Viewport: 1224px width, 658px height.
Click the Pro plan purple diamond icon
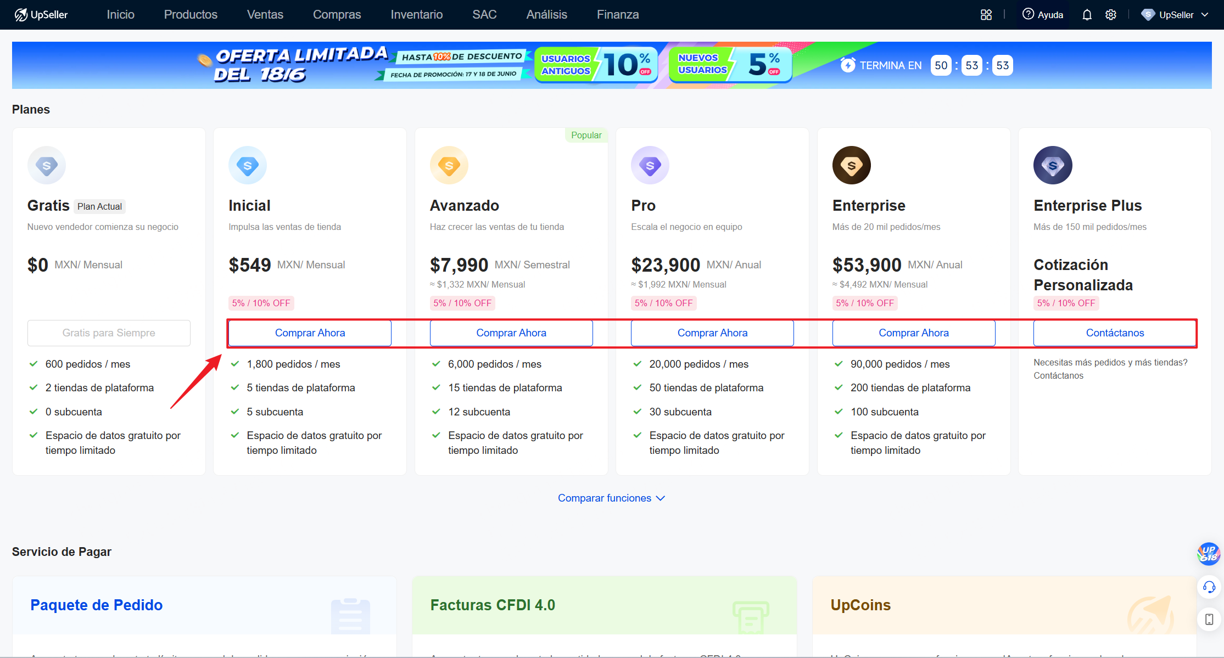(x=650, y=165)
